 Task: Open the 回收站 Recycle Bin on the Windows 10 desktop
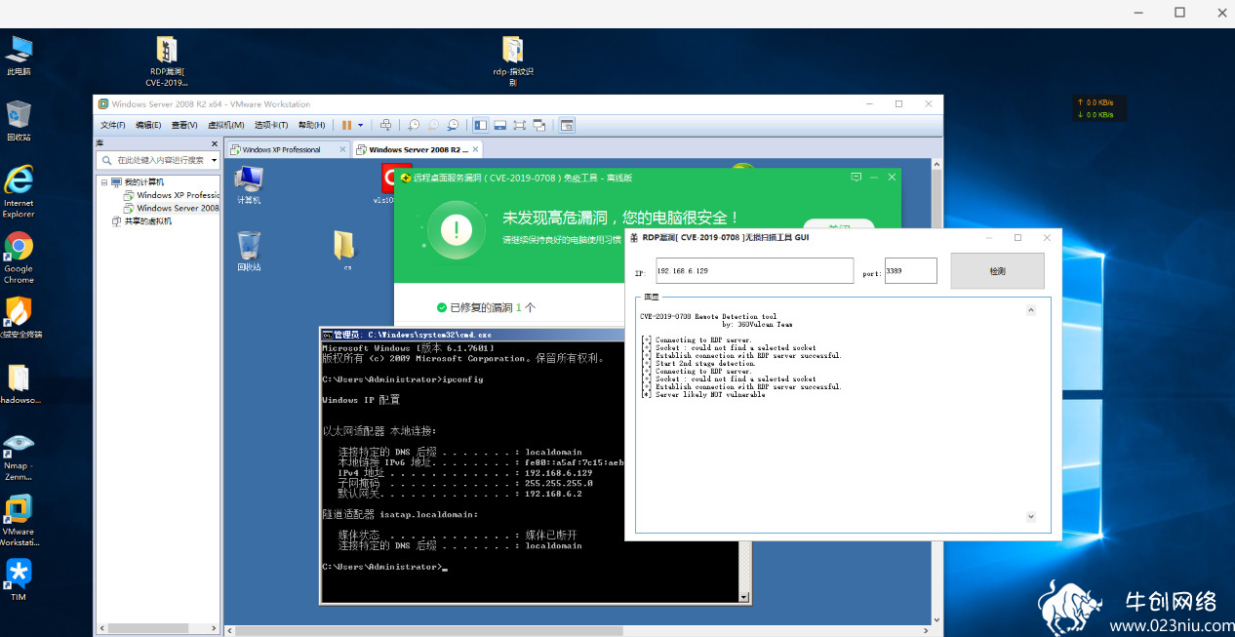click(x=19, y=122)
